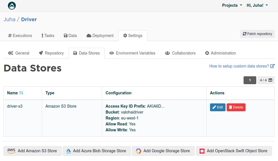Open the Driver project link
This screenshot has height=161, width=278.
(29, 19)
